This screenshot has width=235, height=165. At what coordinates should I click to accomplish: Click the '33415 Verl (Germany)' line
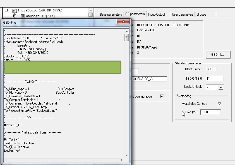point(32,49)
